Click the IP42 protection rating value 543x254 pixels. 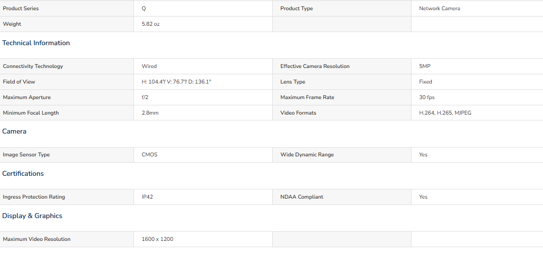(147, 197)
